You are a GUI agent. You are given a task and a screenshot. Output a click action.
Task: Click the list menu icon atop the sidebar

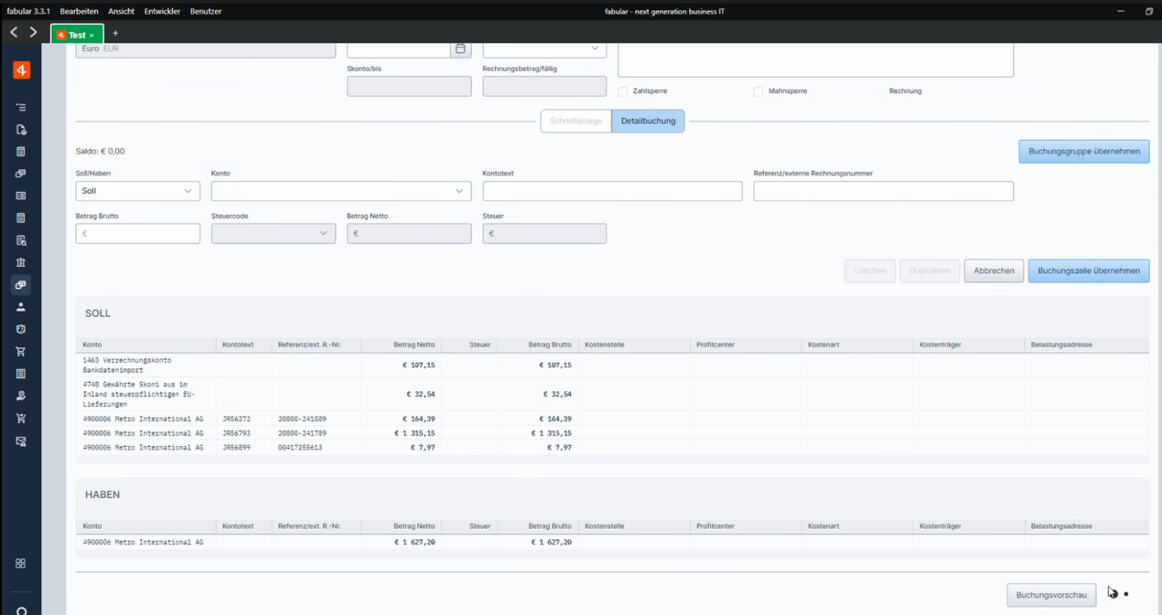click(21, 108)
